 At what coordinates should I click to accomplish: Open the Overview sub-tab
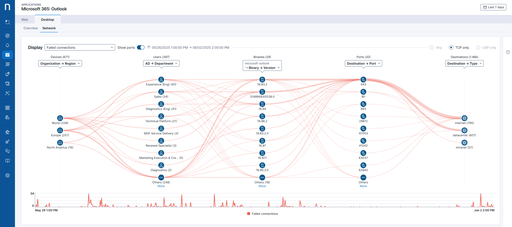[30, 28]
